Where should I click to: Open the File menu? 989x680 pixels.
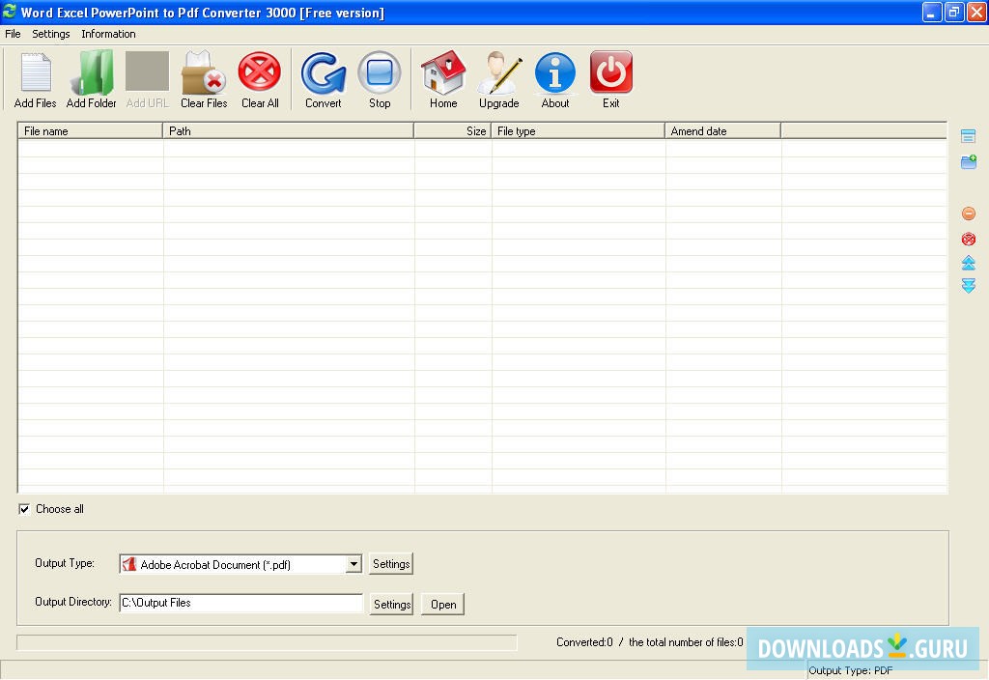(x=13, y=34)
